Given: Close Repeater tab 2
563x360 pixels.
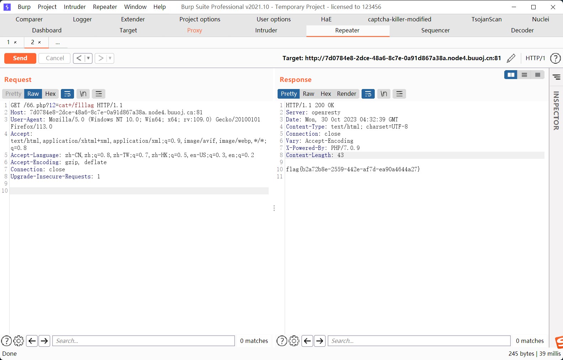Looking at the screenshot, I should [40, 42].
